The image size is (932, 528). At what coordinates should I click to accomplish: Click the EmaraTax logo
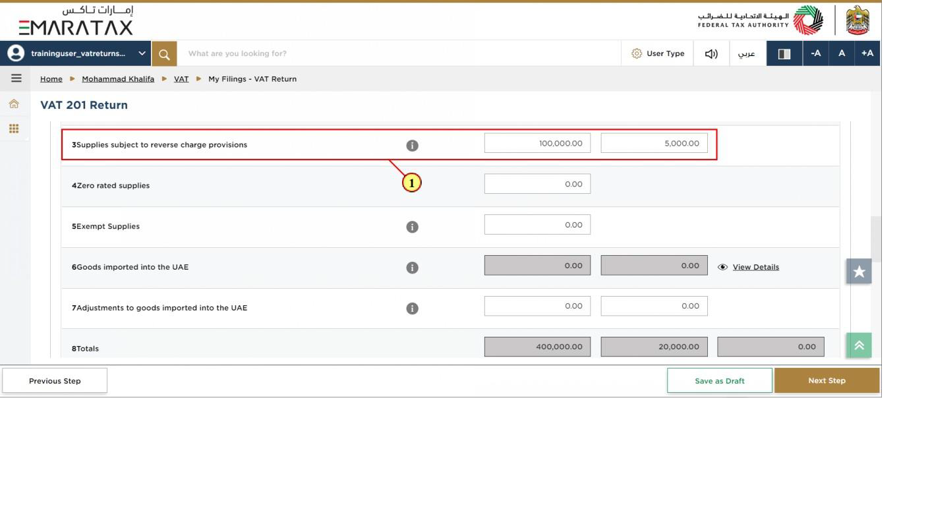(x=76, y=20)
